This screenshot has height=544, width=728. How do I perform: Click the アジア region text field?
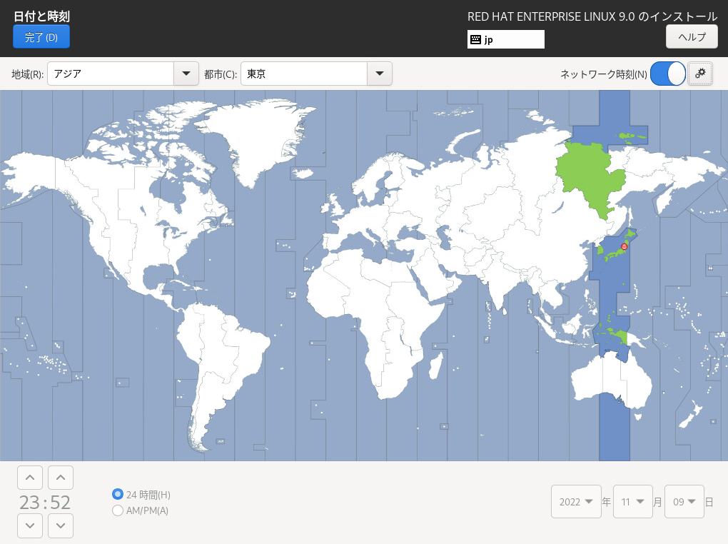pyautogui.click(x=111, y=74)
